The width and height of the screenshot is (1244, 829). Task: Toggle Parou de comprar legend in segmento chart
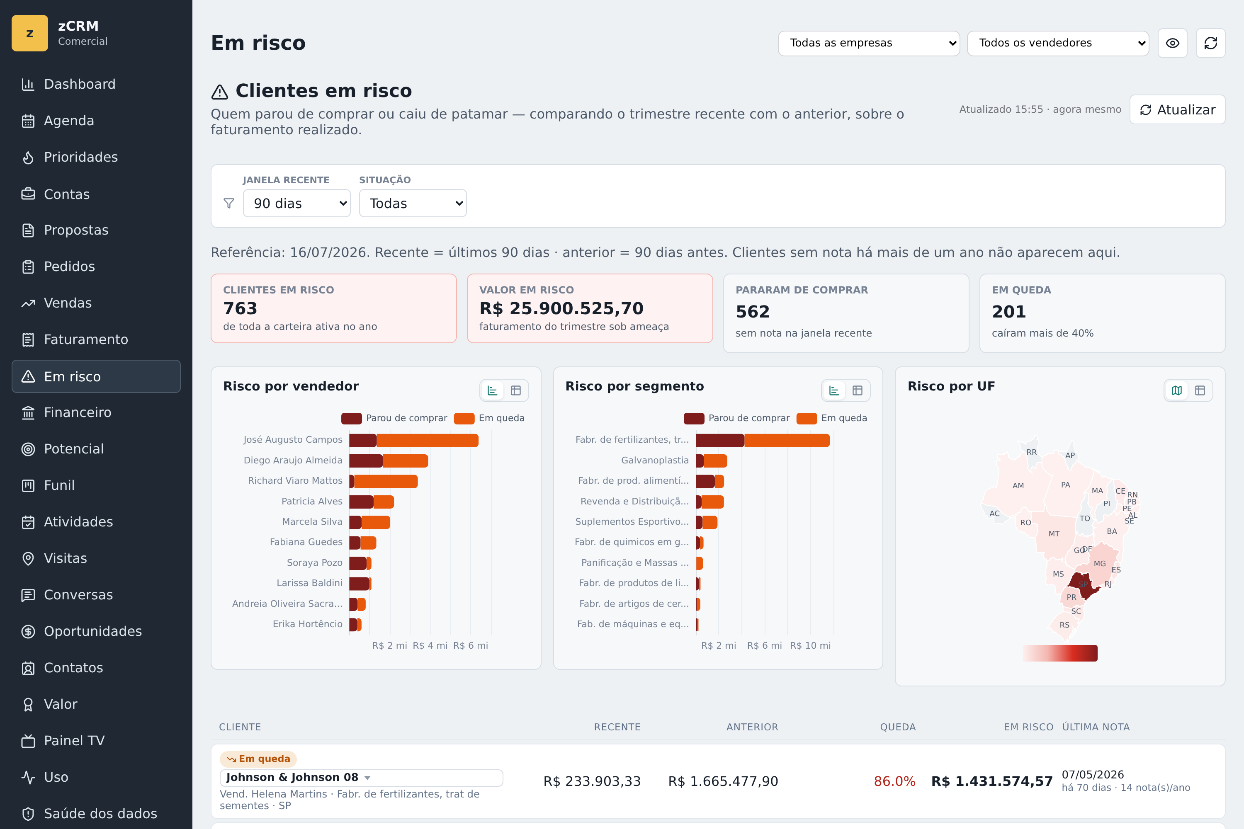736,418
